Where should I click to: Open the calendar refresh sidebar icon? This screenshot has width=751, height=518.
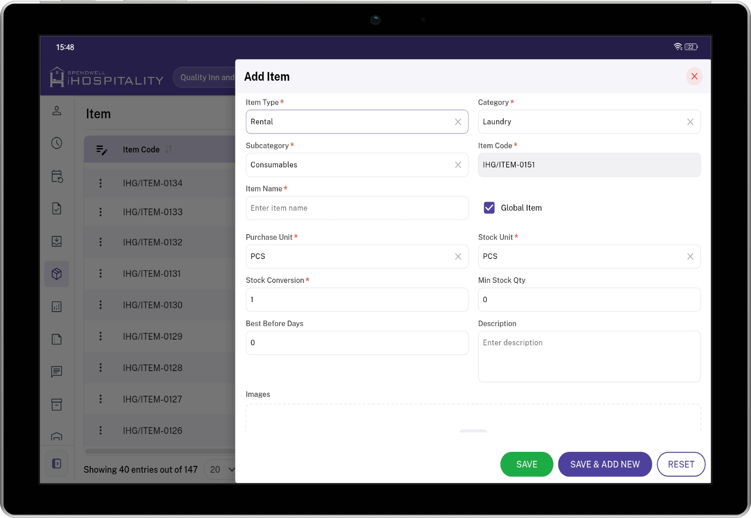[x=57, y=176]
